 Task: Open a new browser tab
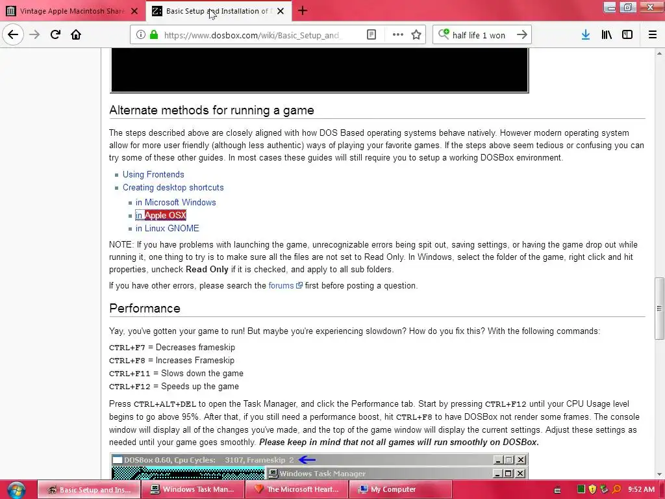pyautogui.click(x=303, y=11)
